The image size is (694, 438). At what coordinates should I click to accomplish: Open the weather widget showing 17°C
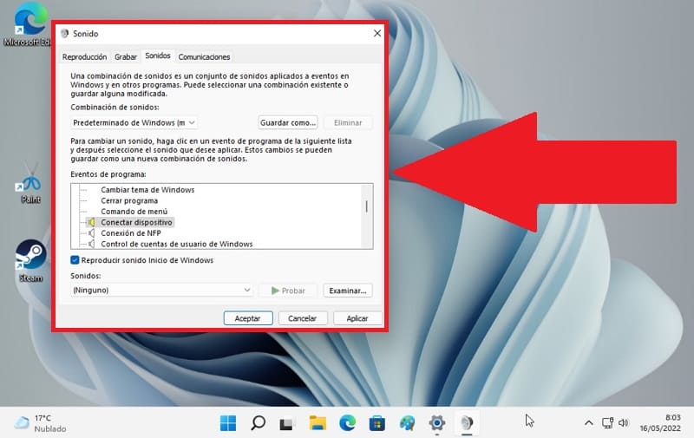[x=40, y=423]
